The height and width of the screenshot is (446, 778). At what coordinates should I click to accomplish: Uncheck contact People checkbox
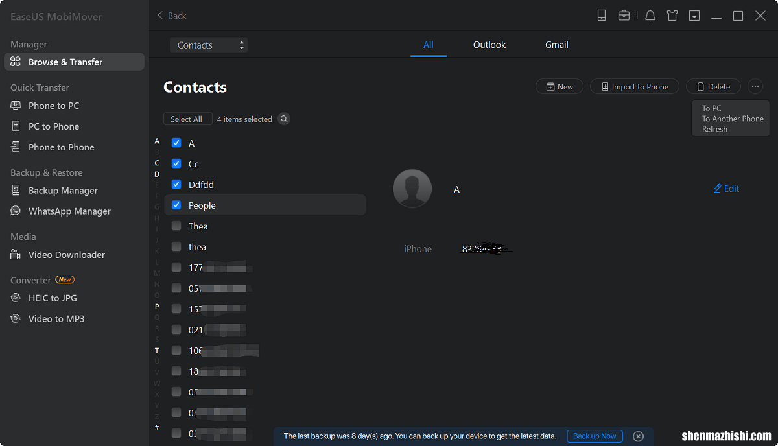click(x=176, y=205)
